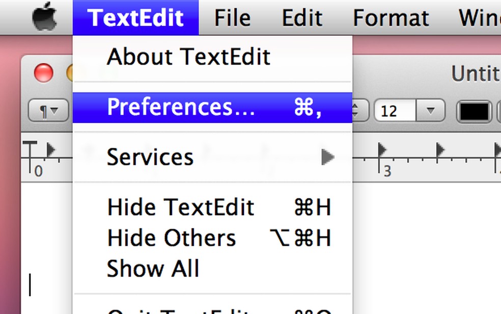Viewport: 501px width, 314px height.
Task: Open the Format menu
Action: pyautogui.click(x=391, y=18)
